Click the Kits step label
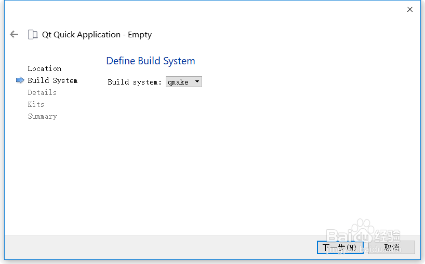 pos(36,104)
